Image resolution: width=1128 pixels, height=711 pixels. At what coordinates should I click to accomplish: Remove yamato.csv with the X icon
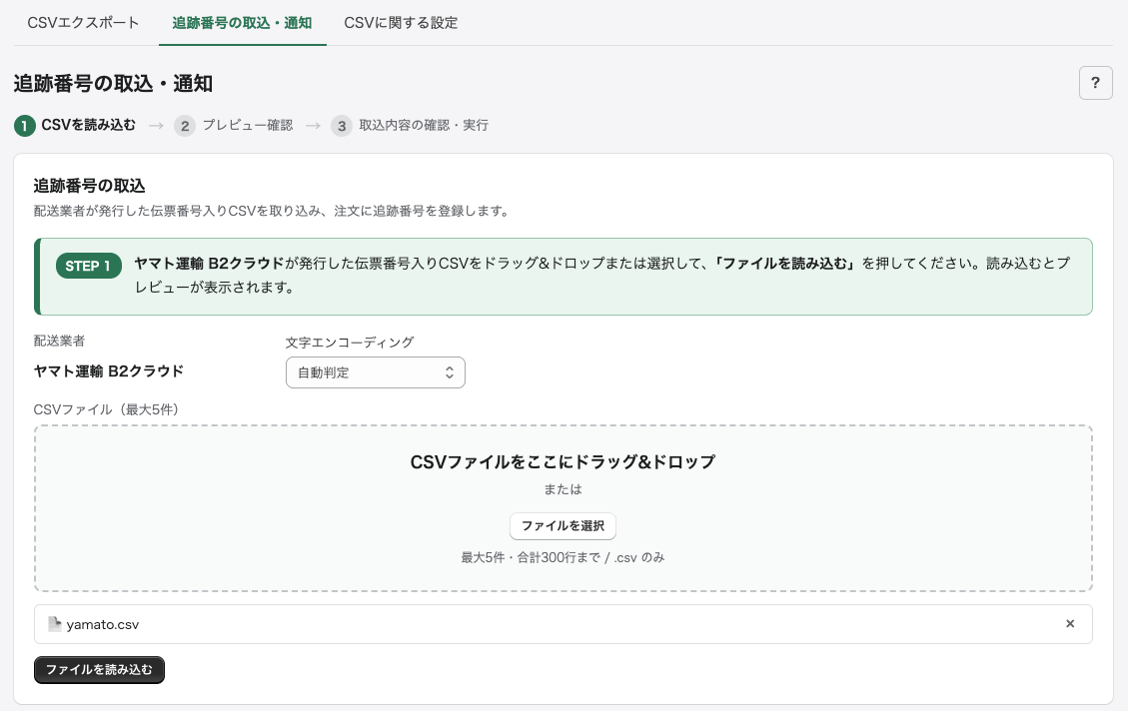[x=1070, y=624]
